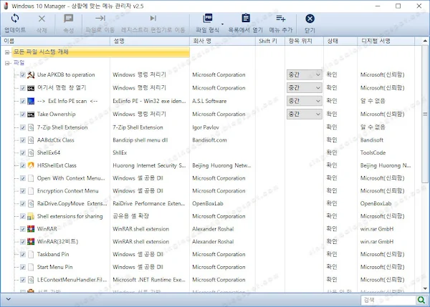Click the Start Menu Pin blank icon
This screenshot has height=307, width=430.
[x=31, y=267]
